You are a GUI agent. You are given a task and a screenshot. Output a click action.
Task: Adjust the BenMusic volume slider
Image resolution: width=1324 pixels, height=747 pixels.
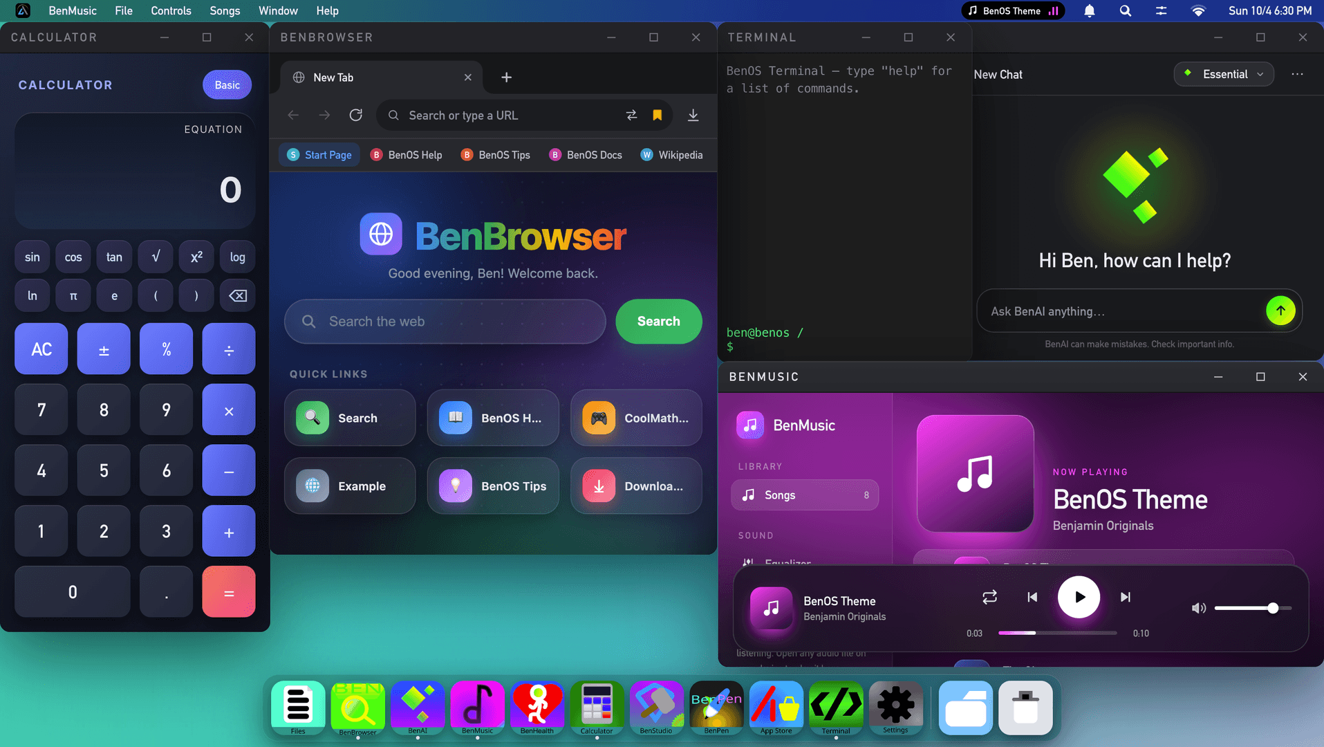pos(1253,608)
